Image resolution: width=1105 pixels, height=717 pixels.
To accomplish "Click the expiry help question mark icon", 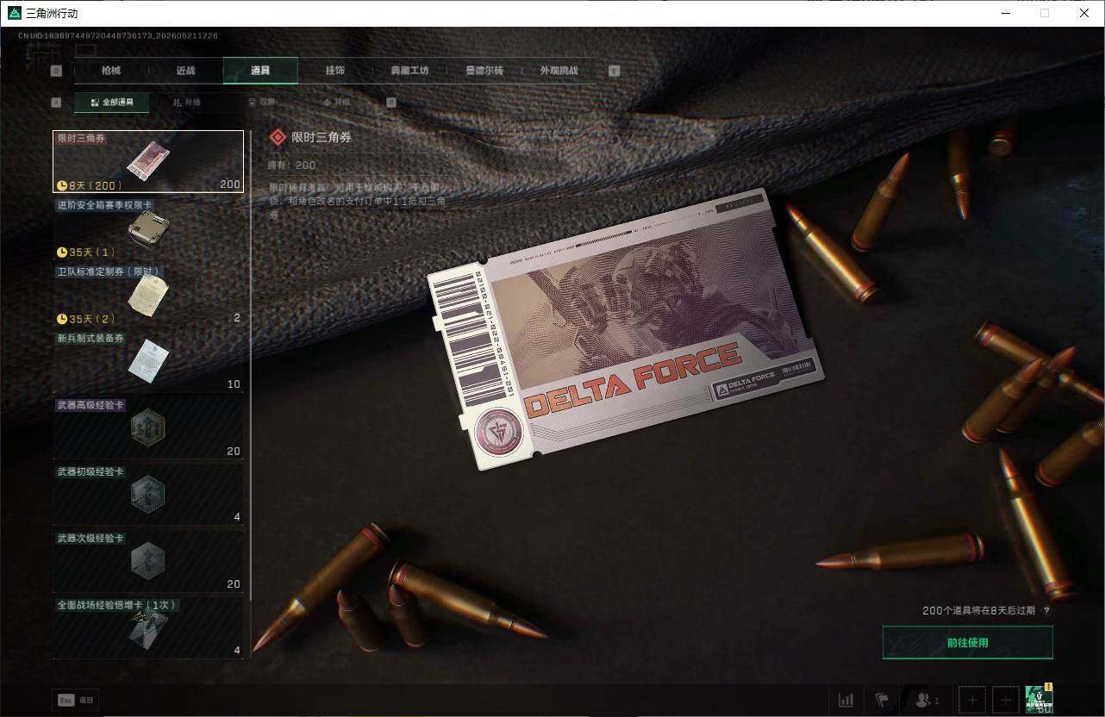I will pos(1046,611).
